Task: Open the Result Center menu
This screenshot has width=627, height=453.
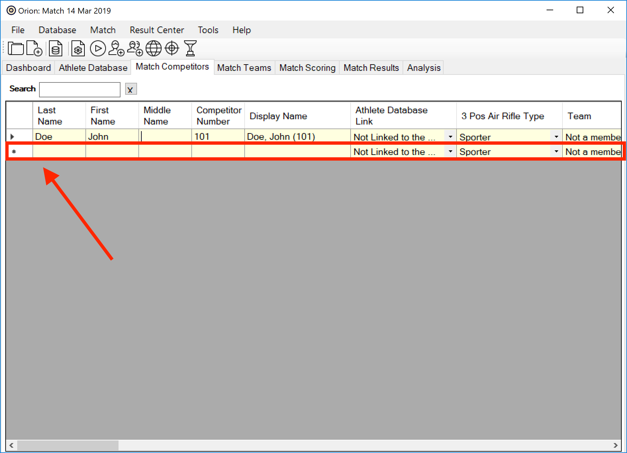Action: [x=157, y=30]
